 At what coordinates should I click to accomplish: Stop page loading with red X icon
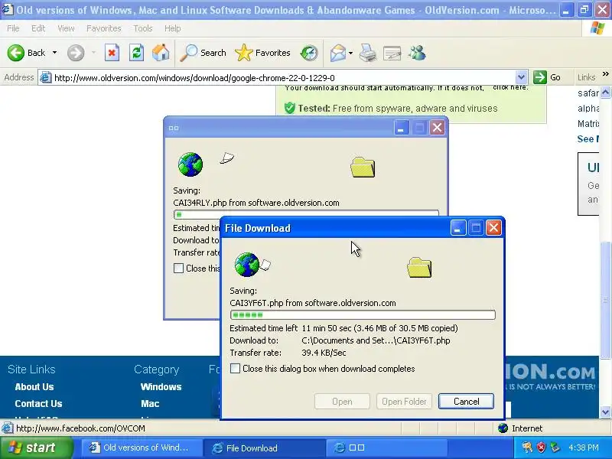tap(112, 53)
